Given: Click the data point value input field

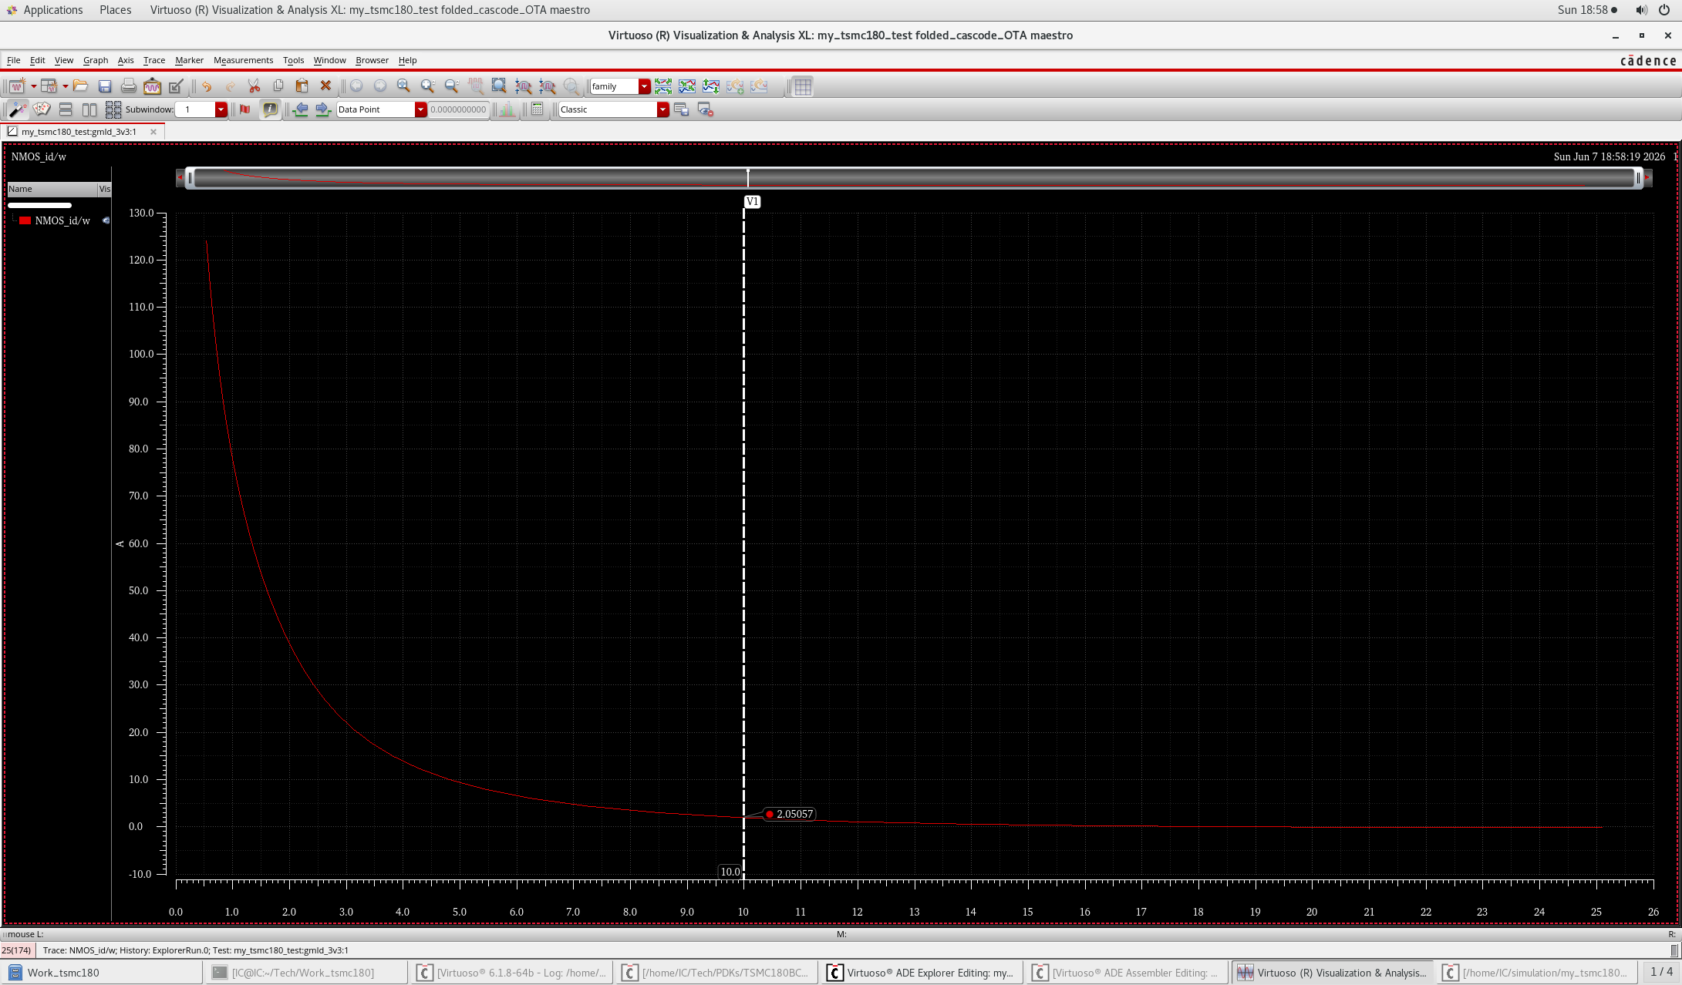Looking at the screenshot, I should [458, 109].
